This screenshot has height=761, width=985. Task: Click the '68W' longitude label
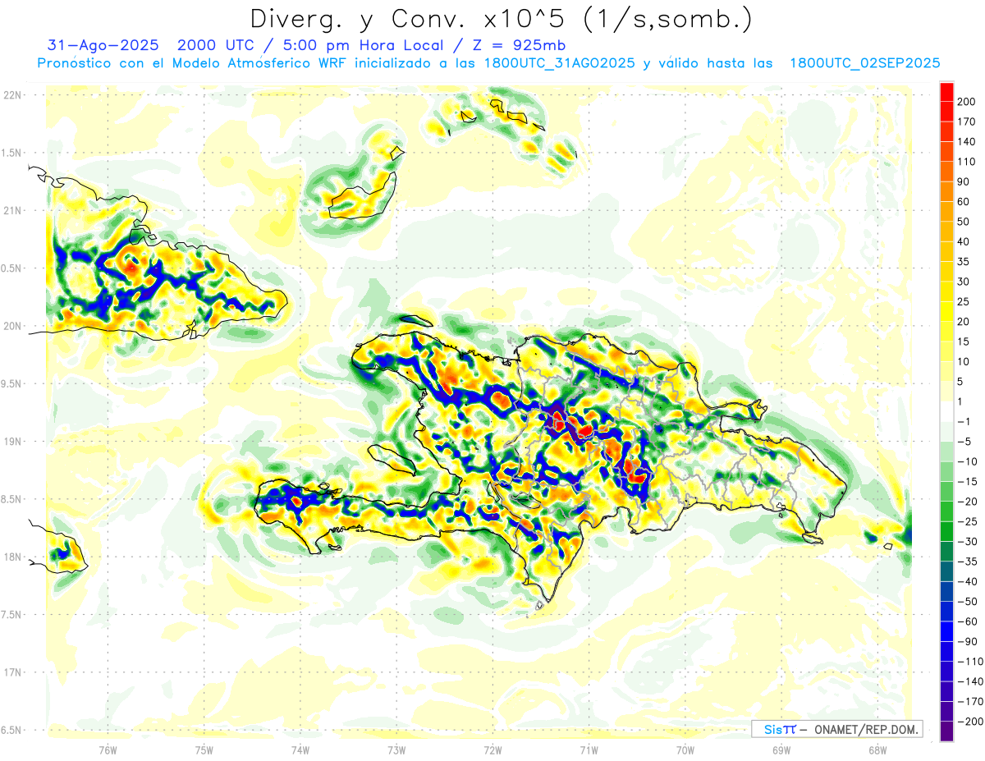pyautogui.click(x=877, y=750)
